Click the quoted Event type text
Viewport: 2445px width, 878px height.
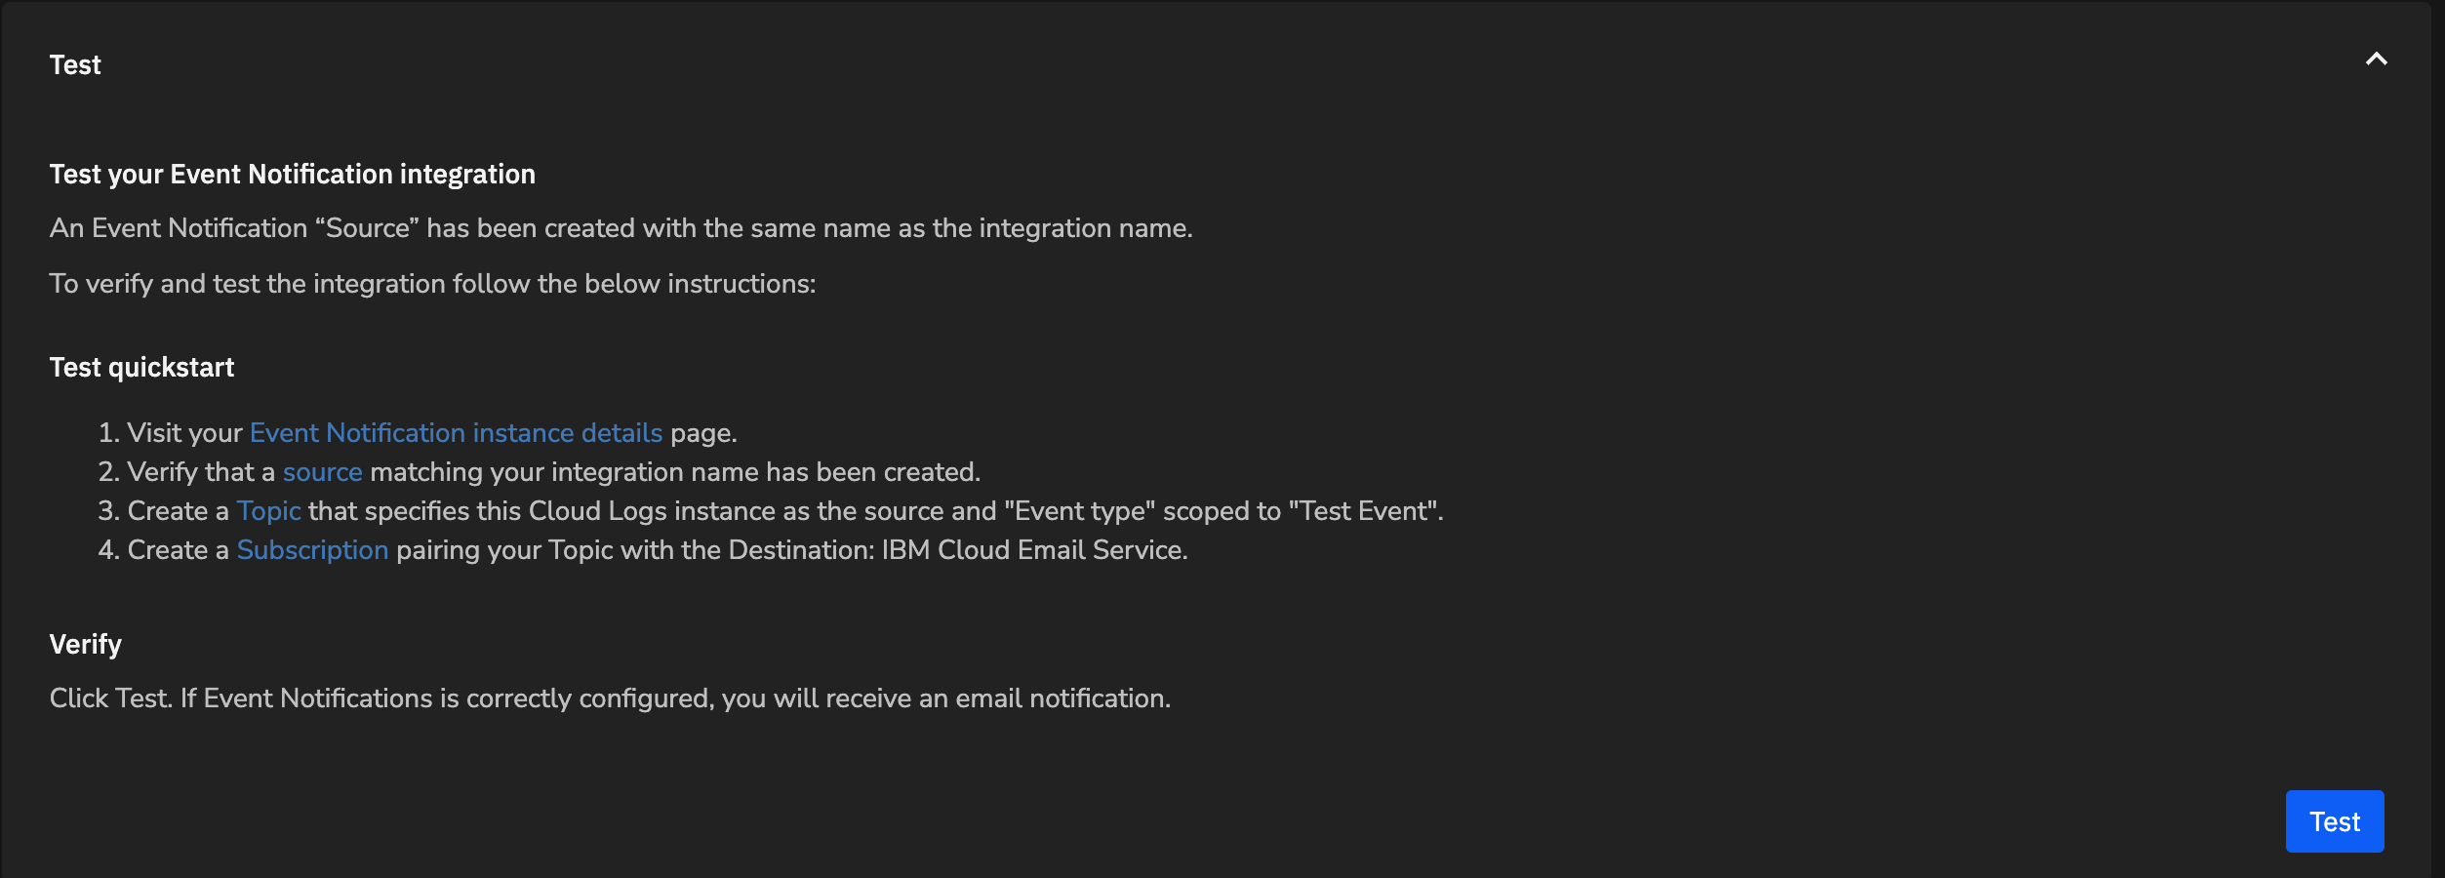coord(1079,511)
